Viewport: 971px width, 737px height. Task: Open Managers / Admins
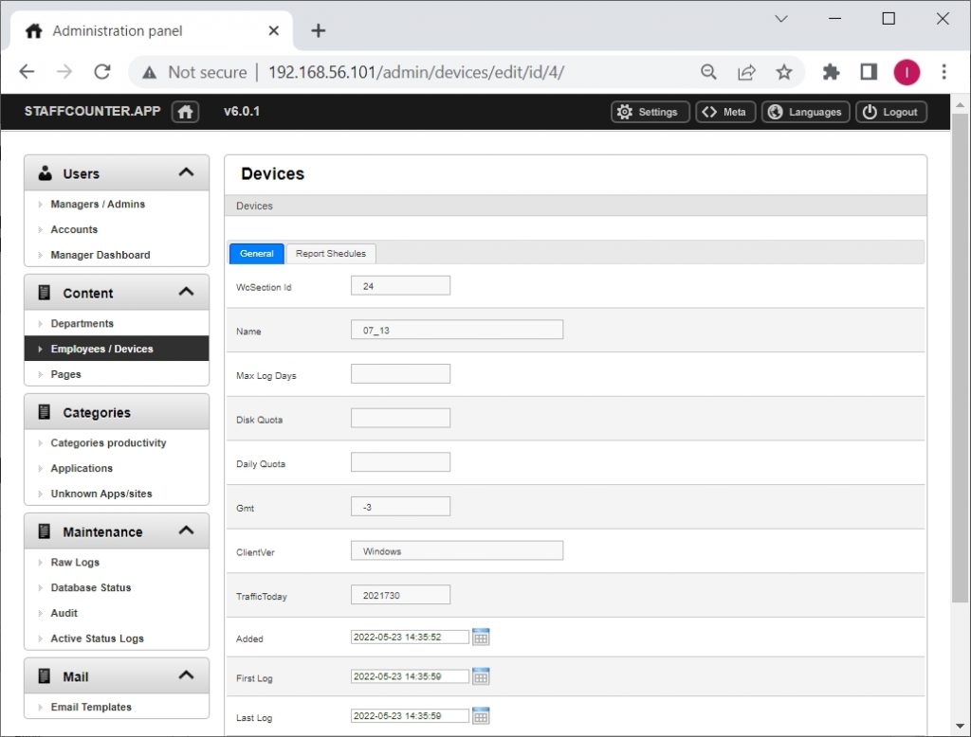[98, 205]
